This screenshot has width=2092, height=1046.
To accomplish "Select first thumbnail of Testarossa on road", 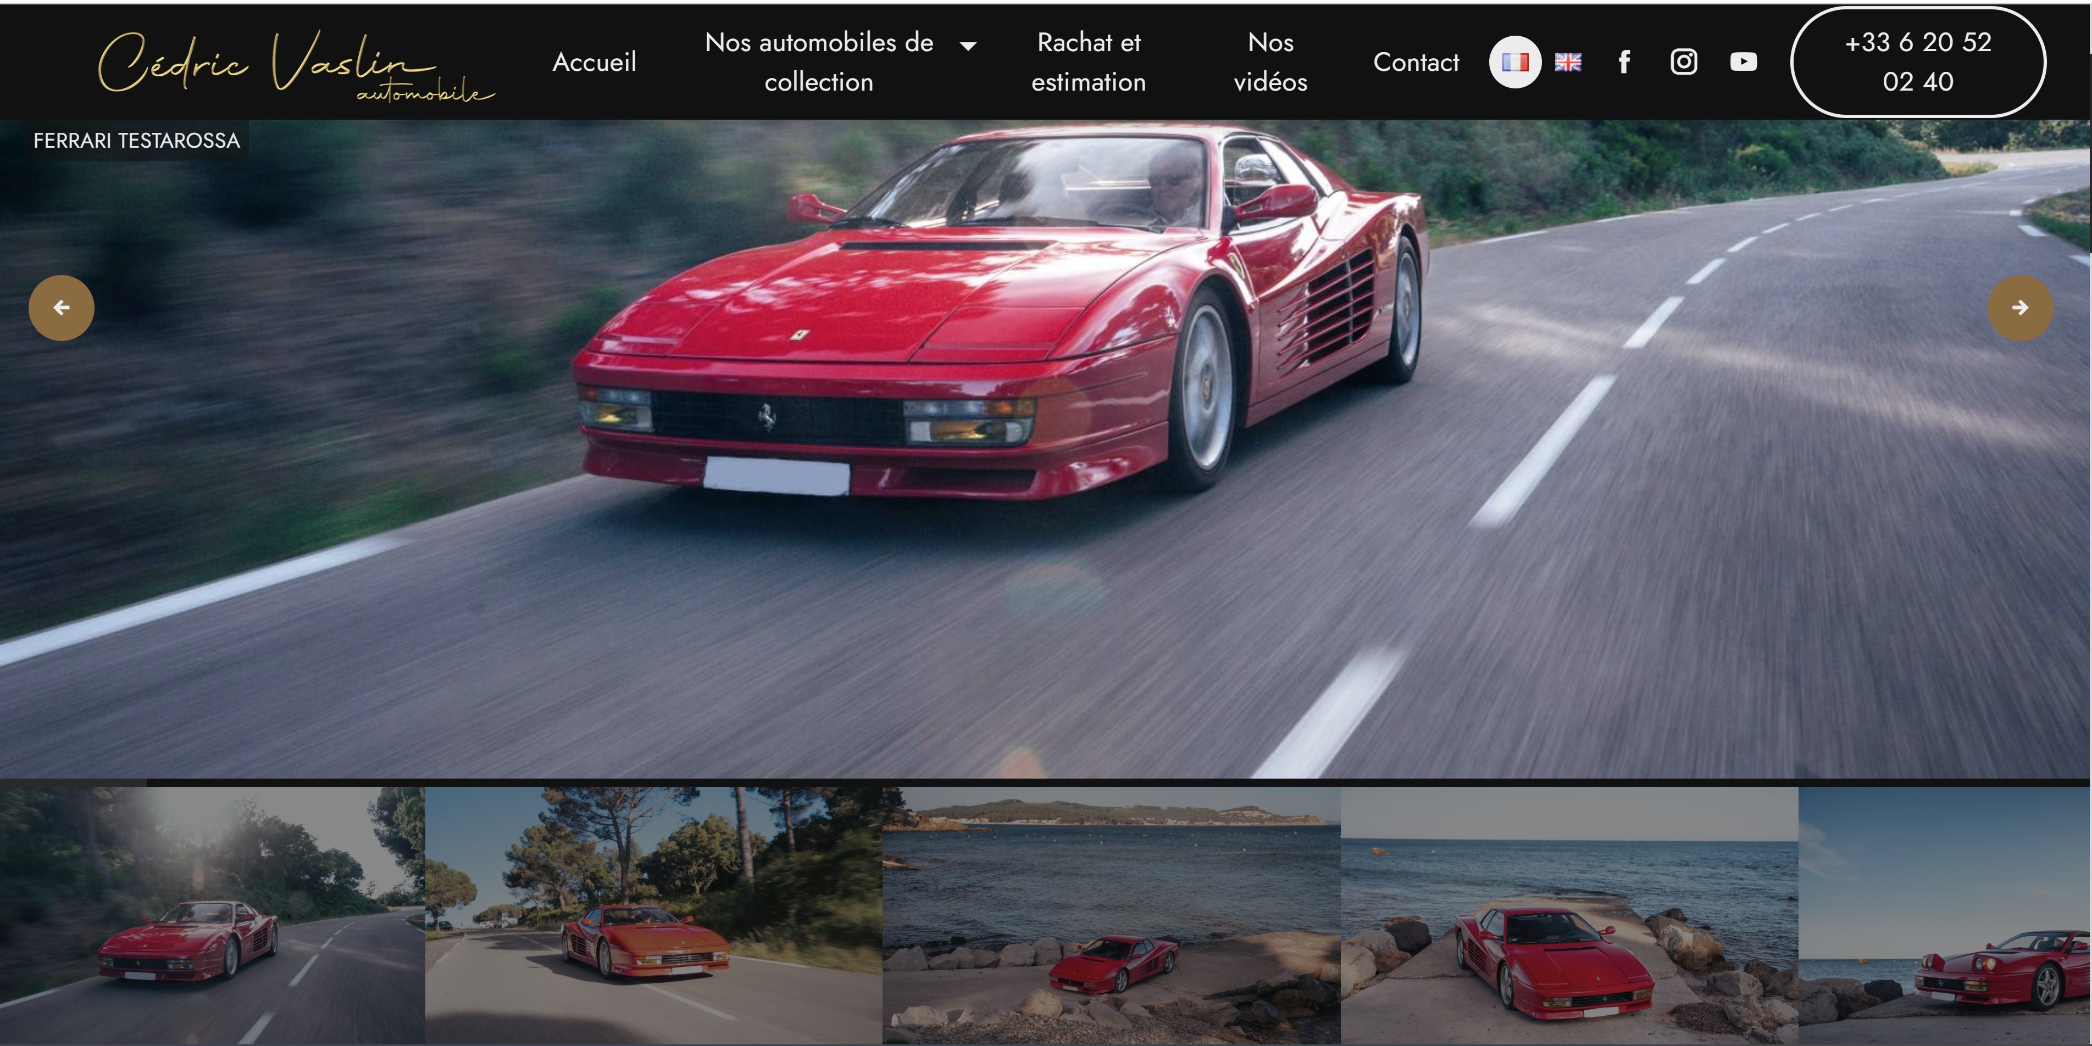I will pos(211,915).
